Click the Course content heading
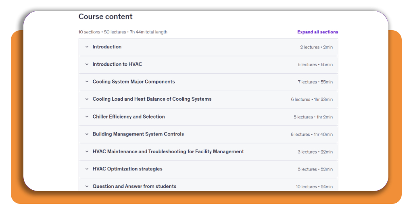Image resolution: width=413 pixels, height=216 pixels. pos(105,17)
